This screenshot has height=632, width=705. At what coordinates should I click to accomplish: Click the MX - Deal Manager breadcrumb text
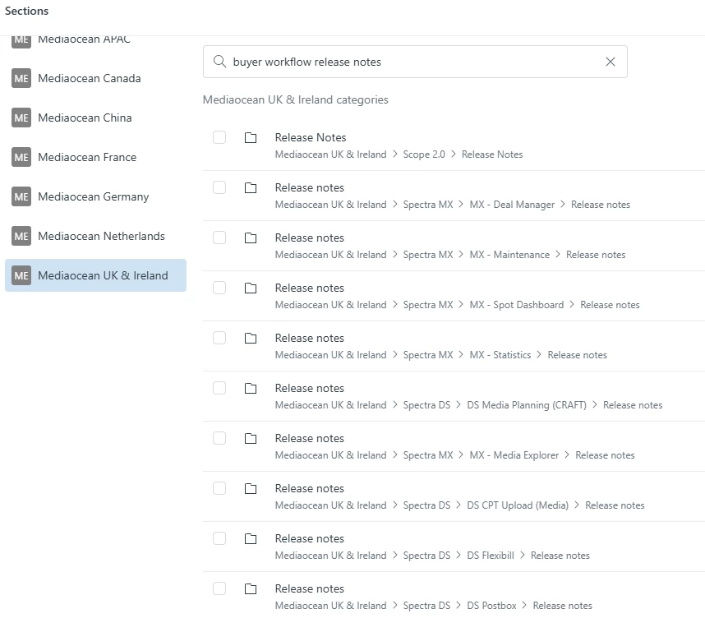click(x=512, y=205)
